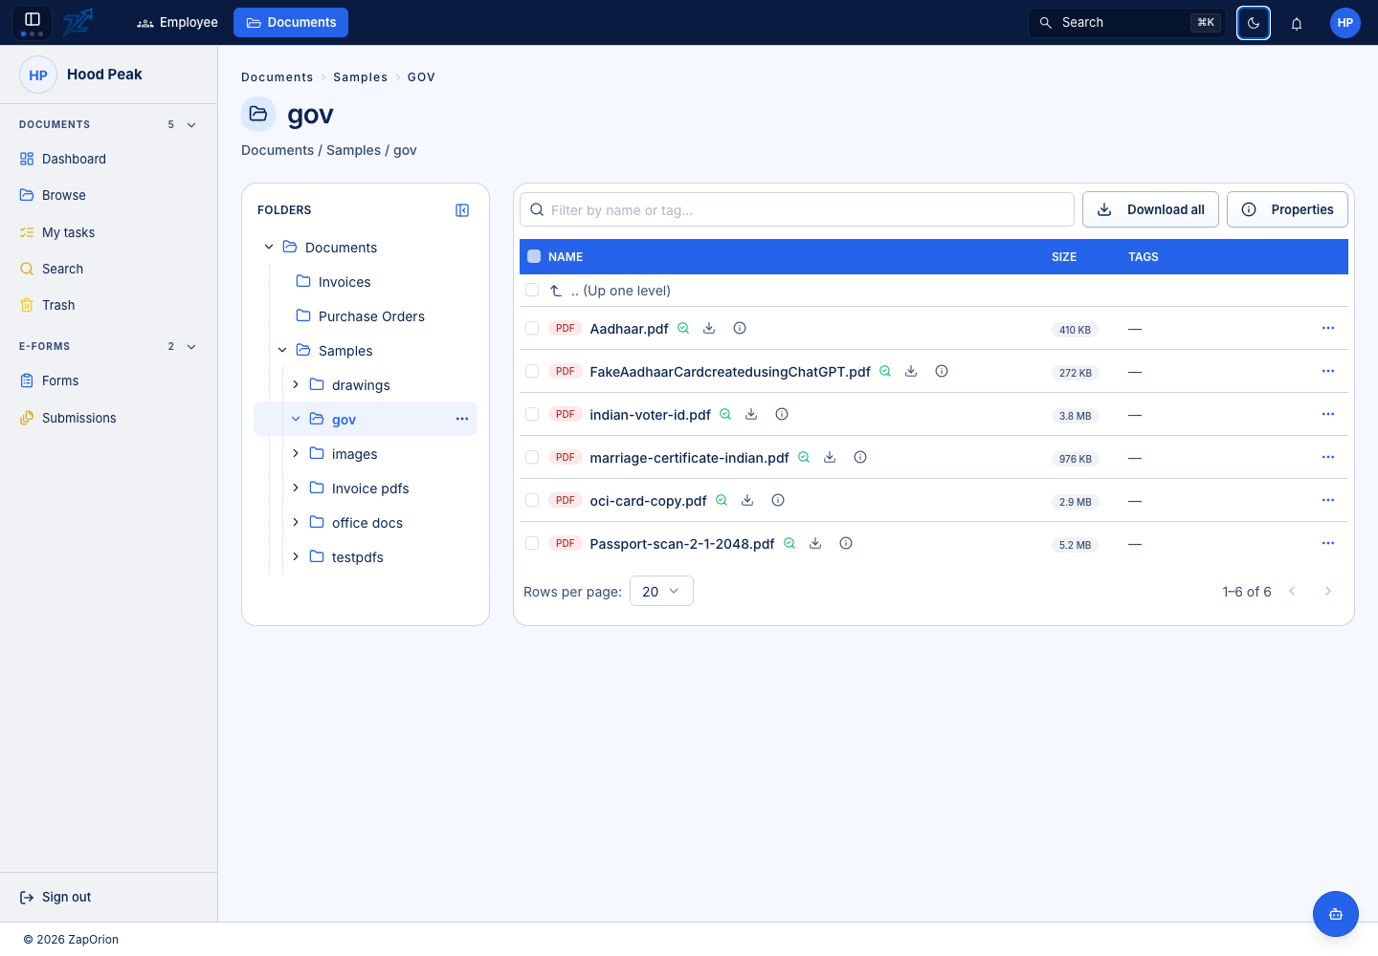Open the global Search box

1127,23
